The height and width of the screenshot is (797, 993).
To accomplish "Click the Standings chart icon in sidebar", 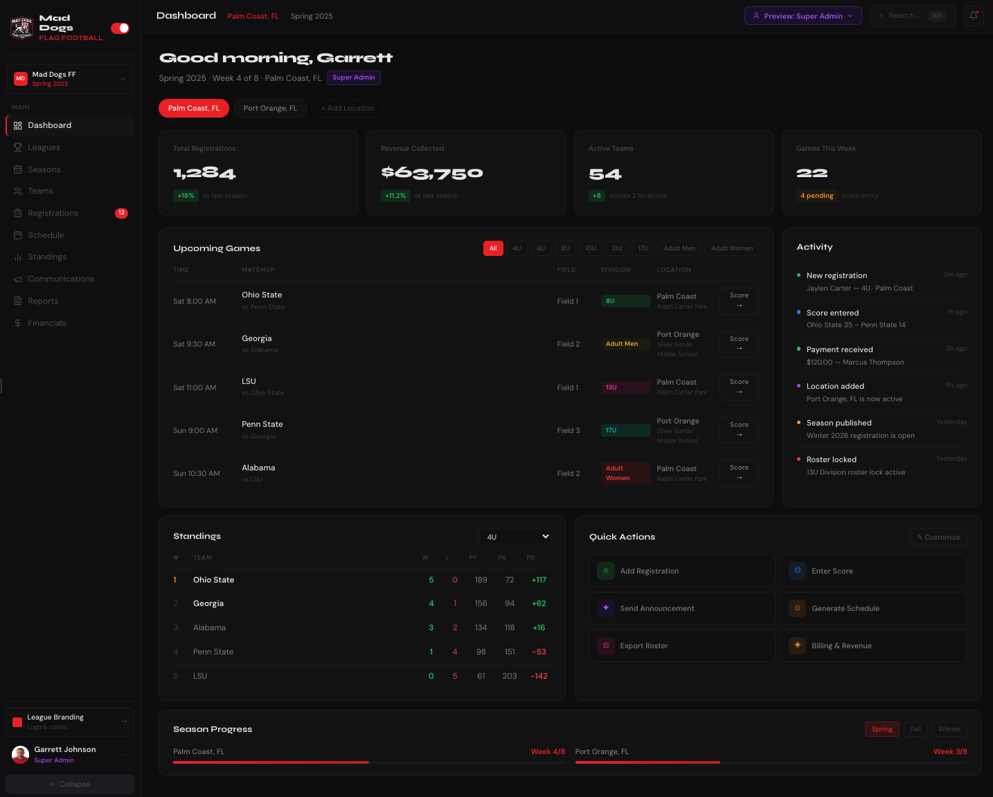I will tap(19, 257).
